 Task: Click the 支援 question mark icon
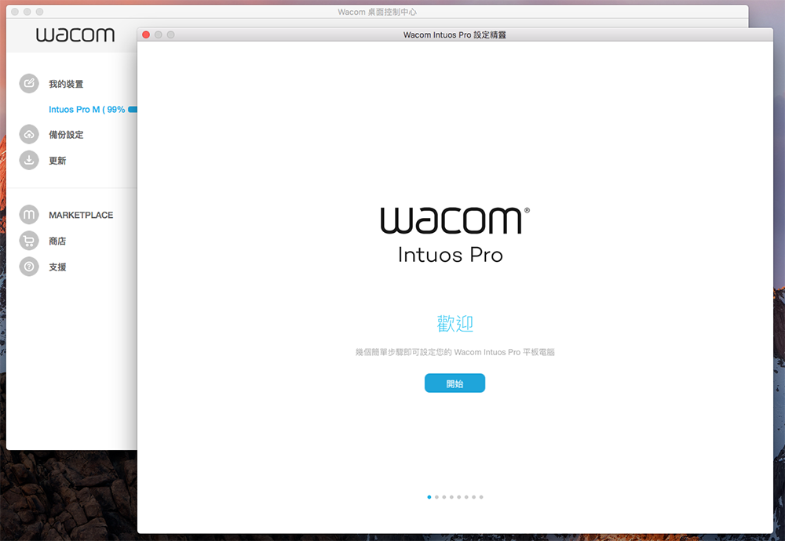coord(29,267)
